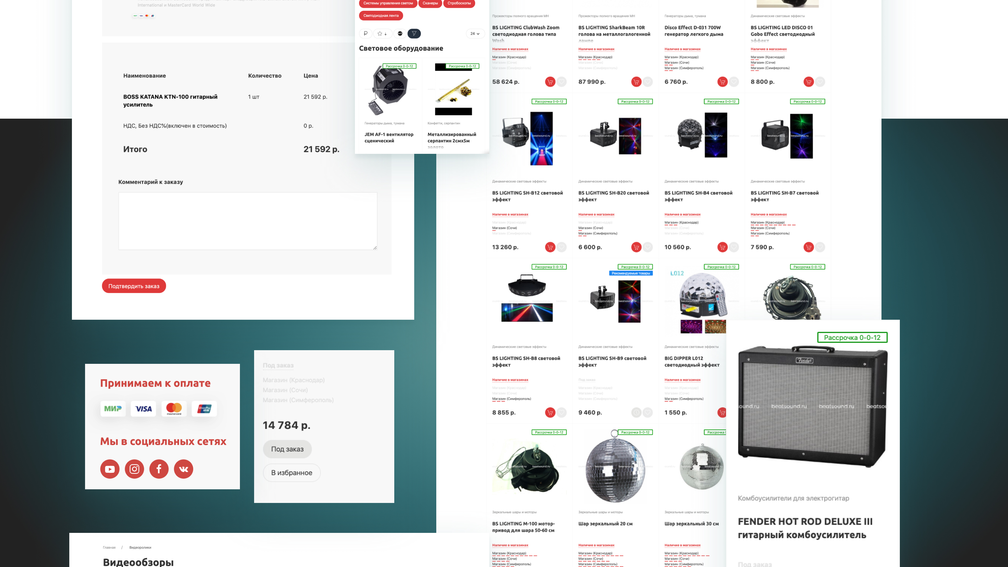Click the order comment text area
This screenshot has height=567, width=1008.
pyautogui.click(x=248, y=221)
